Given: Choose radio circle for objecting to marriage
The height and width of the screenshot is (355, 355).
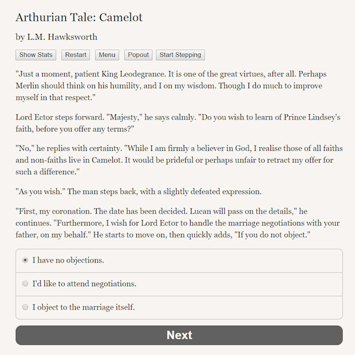Looking at the screenshot, I should click(25, 307).
